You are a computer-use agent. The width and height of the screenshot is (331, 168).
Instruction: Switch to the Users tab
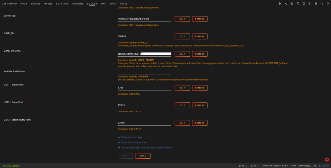click(x=48, y=4)
